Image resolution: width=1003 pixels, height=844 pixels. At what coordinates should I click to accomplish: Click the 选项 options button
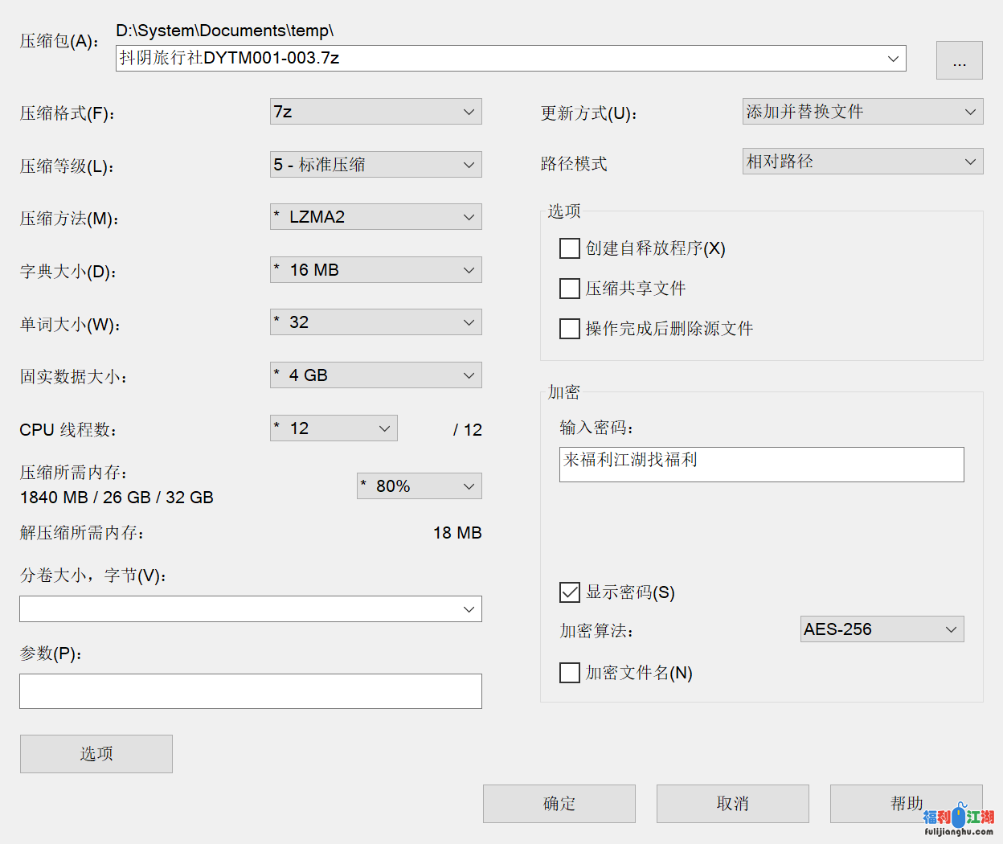coord(96,754)
